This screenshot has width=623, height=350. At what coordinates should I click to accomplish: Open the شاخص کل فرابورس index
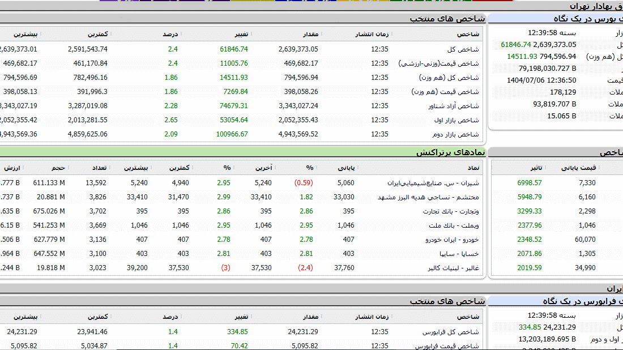pos(450,332)
